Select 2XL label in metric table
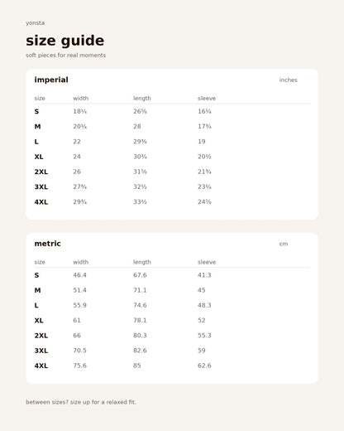Image resolution: width=344 pixels, height=431 pixels. pos(41,336)
